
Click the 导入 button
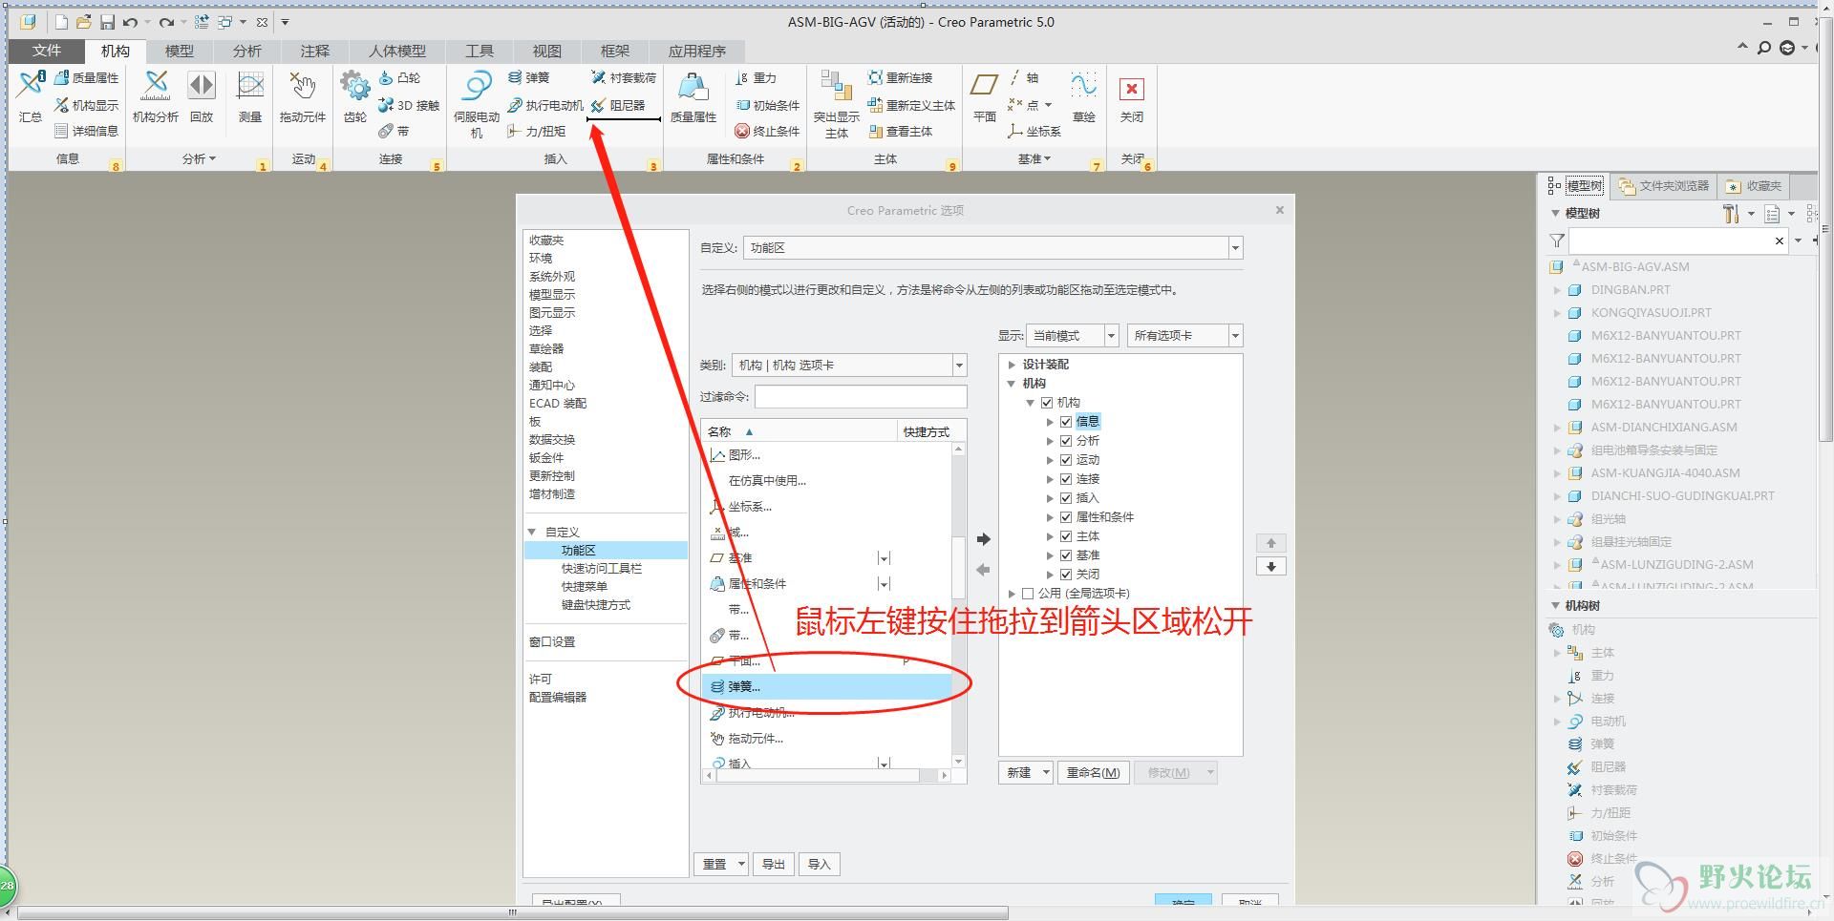(x=819, y=865)
